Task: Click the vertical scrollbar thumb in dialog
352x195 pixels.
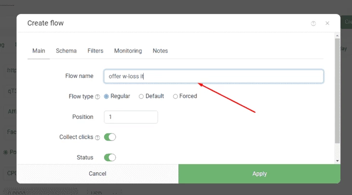Action: [337, 91]
